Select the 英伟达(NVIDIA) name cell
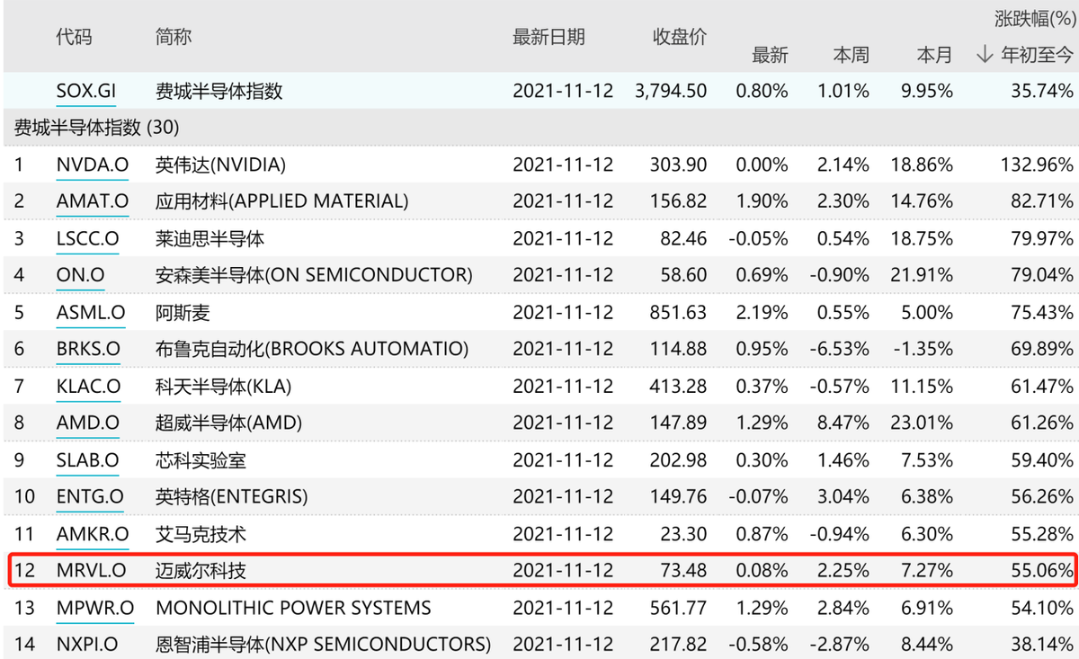Image resolution: width=1079 pixels, height=659 pixels. coord(220,165)
